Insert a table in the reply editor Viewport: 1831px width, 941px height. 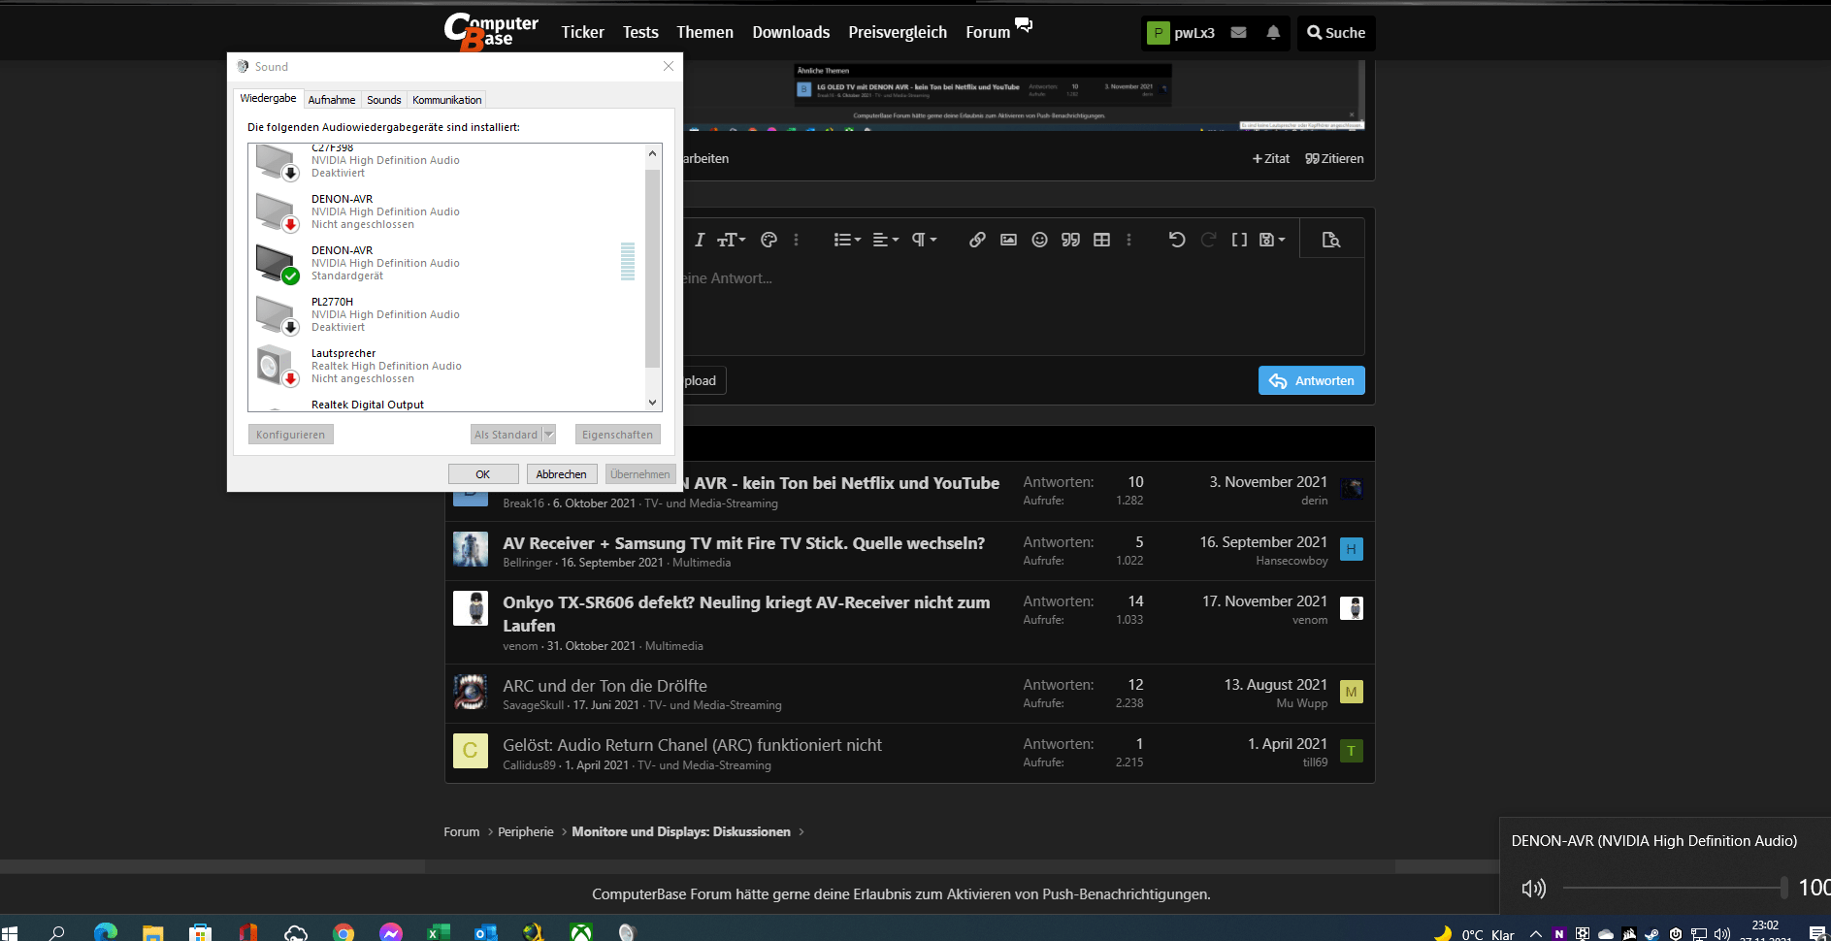click(x=1101, y=240)
